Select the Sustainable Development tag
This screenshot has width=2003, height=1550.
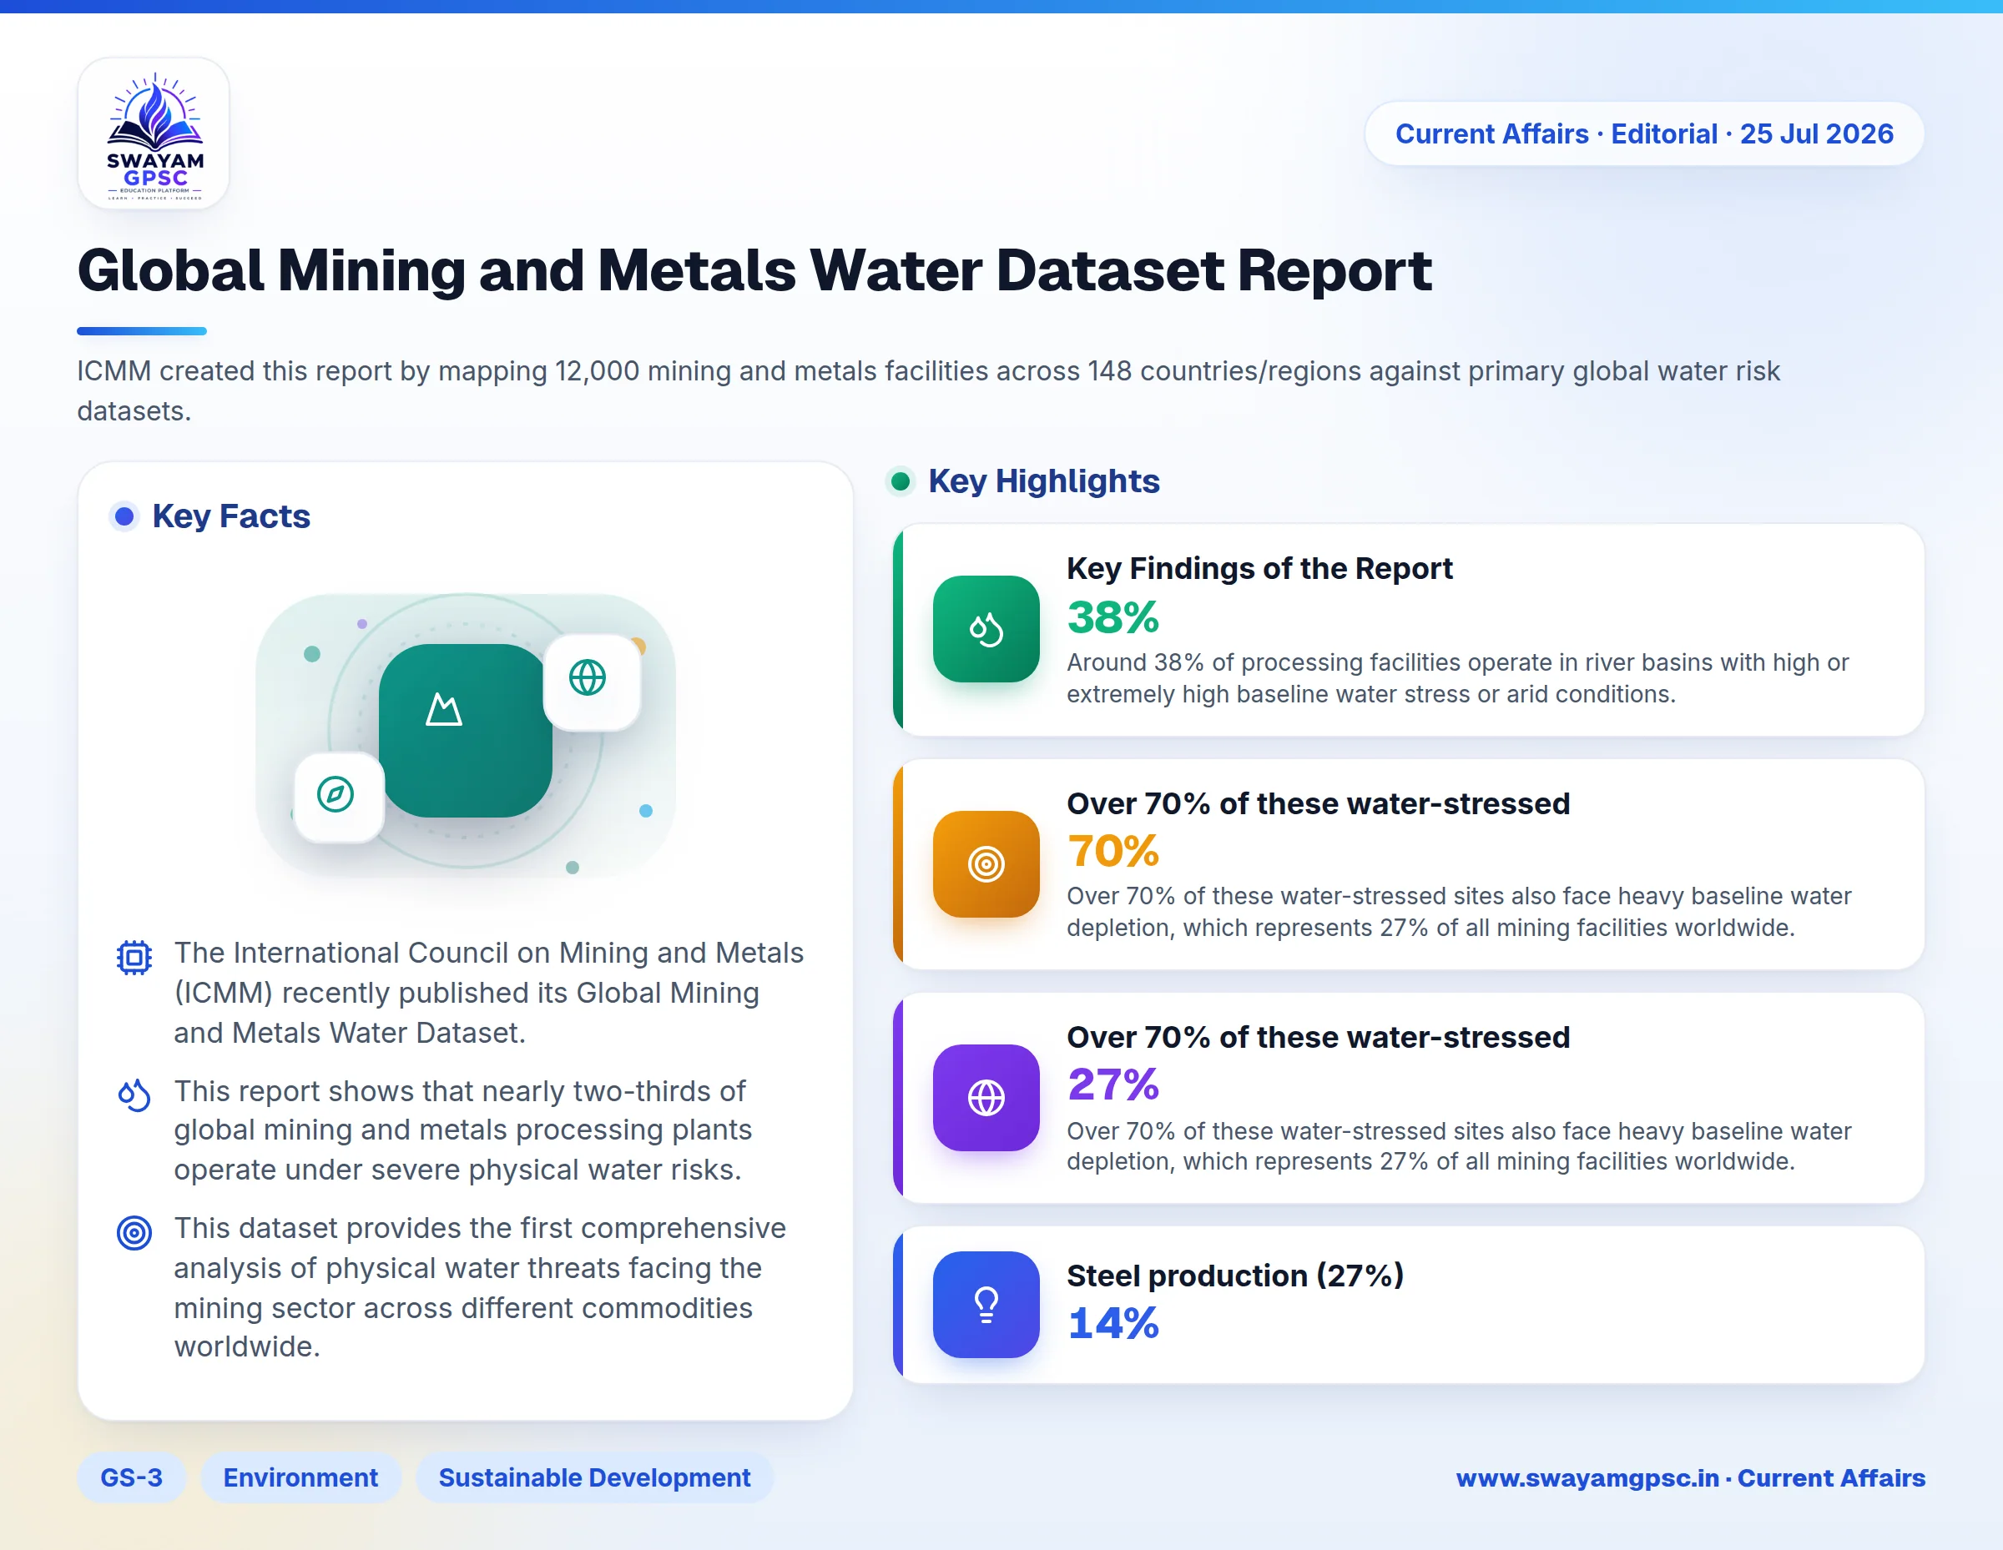click(x=594, y=1477)
